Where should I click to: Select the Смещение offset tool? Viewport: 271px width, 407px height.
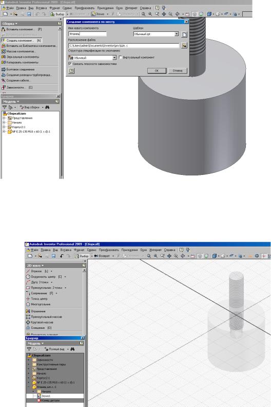(x=38, y=328)
